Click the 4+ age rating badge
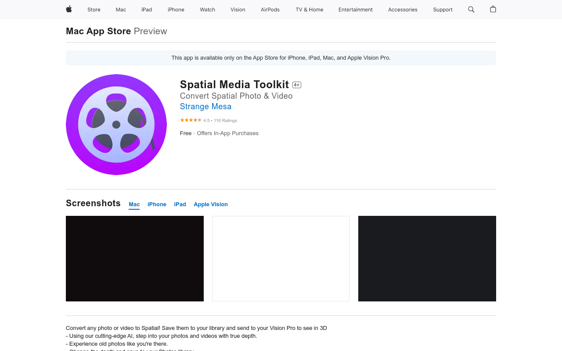Image resolution: width=562 pixels, height=351 pixels. tap(297, 85)
